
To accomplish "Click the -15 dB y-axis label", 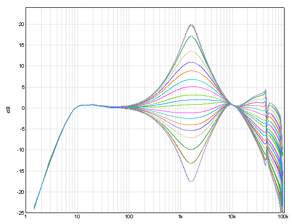I will coord(21,171).
